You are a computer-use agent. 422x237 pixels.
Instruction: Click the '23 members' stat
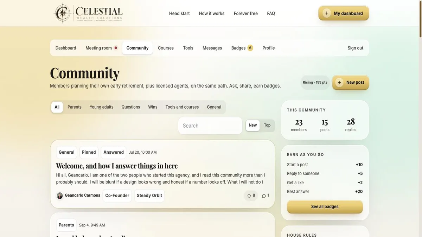[299, 125]
